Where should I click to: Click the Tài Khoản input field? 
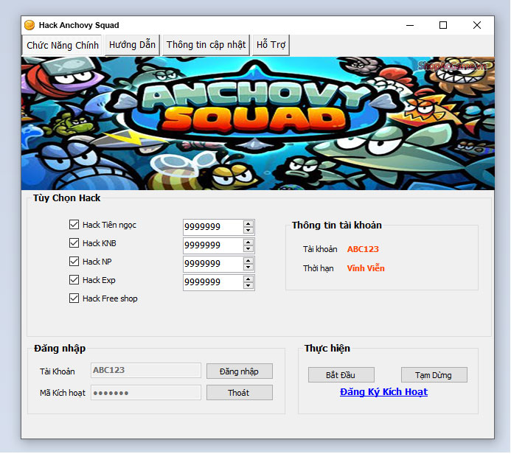point(146,370)
